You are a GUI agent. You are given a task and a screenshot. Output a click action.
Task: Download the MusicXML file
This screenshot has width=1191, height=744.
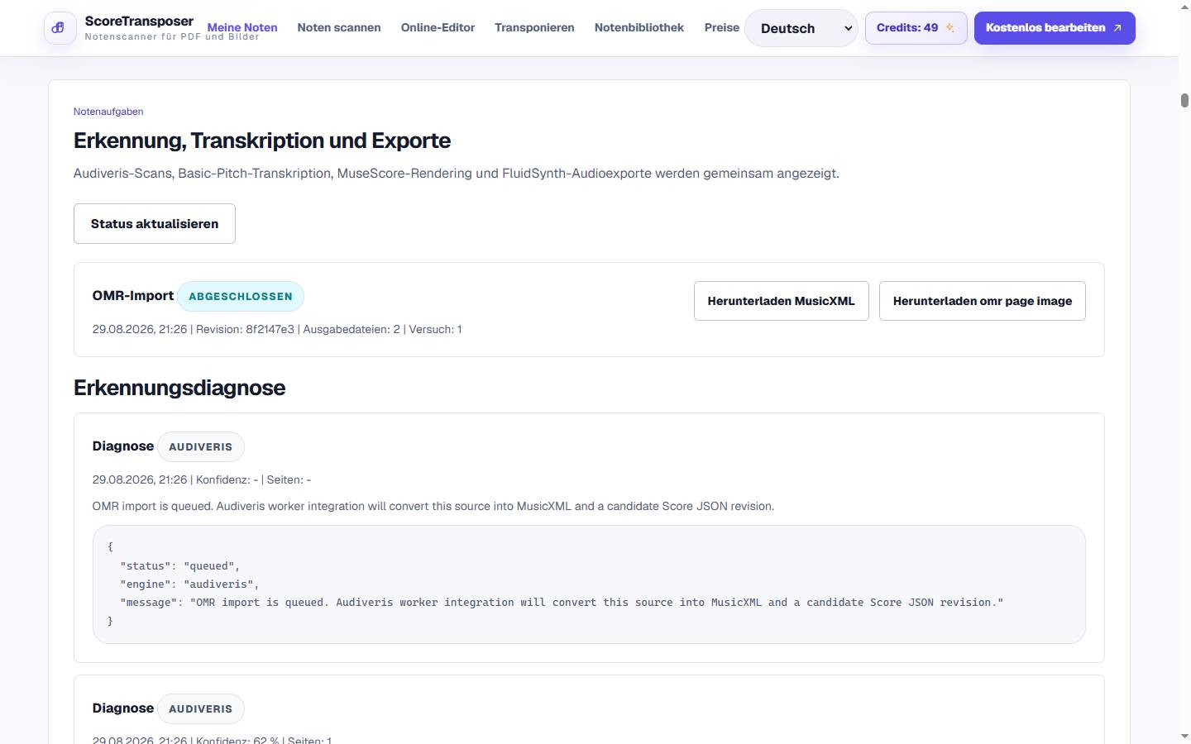click(x=781, y=301)
